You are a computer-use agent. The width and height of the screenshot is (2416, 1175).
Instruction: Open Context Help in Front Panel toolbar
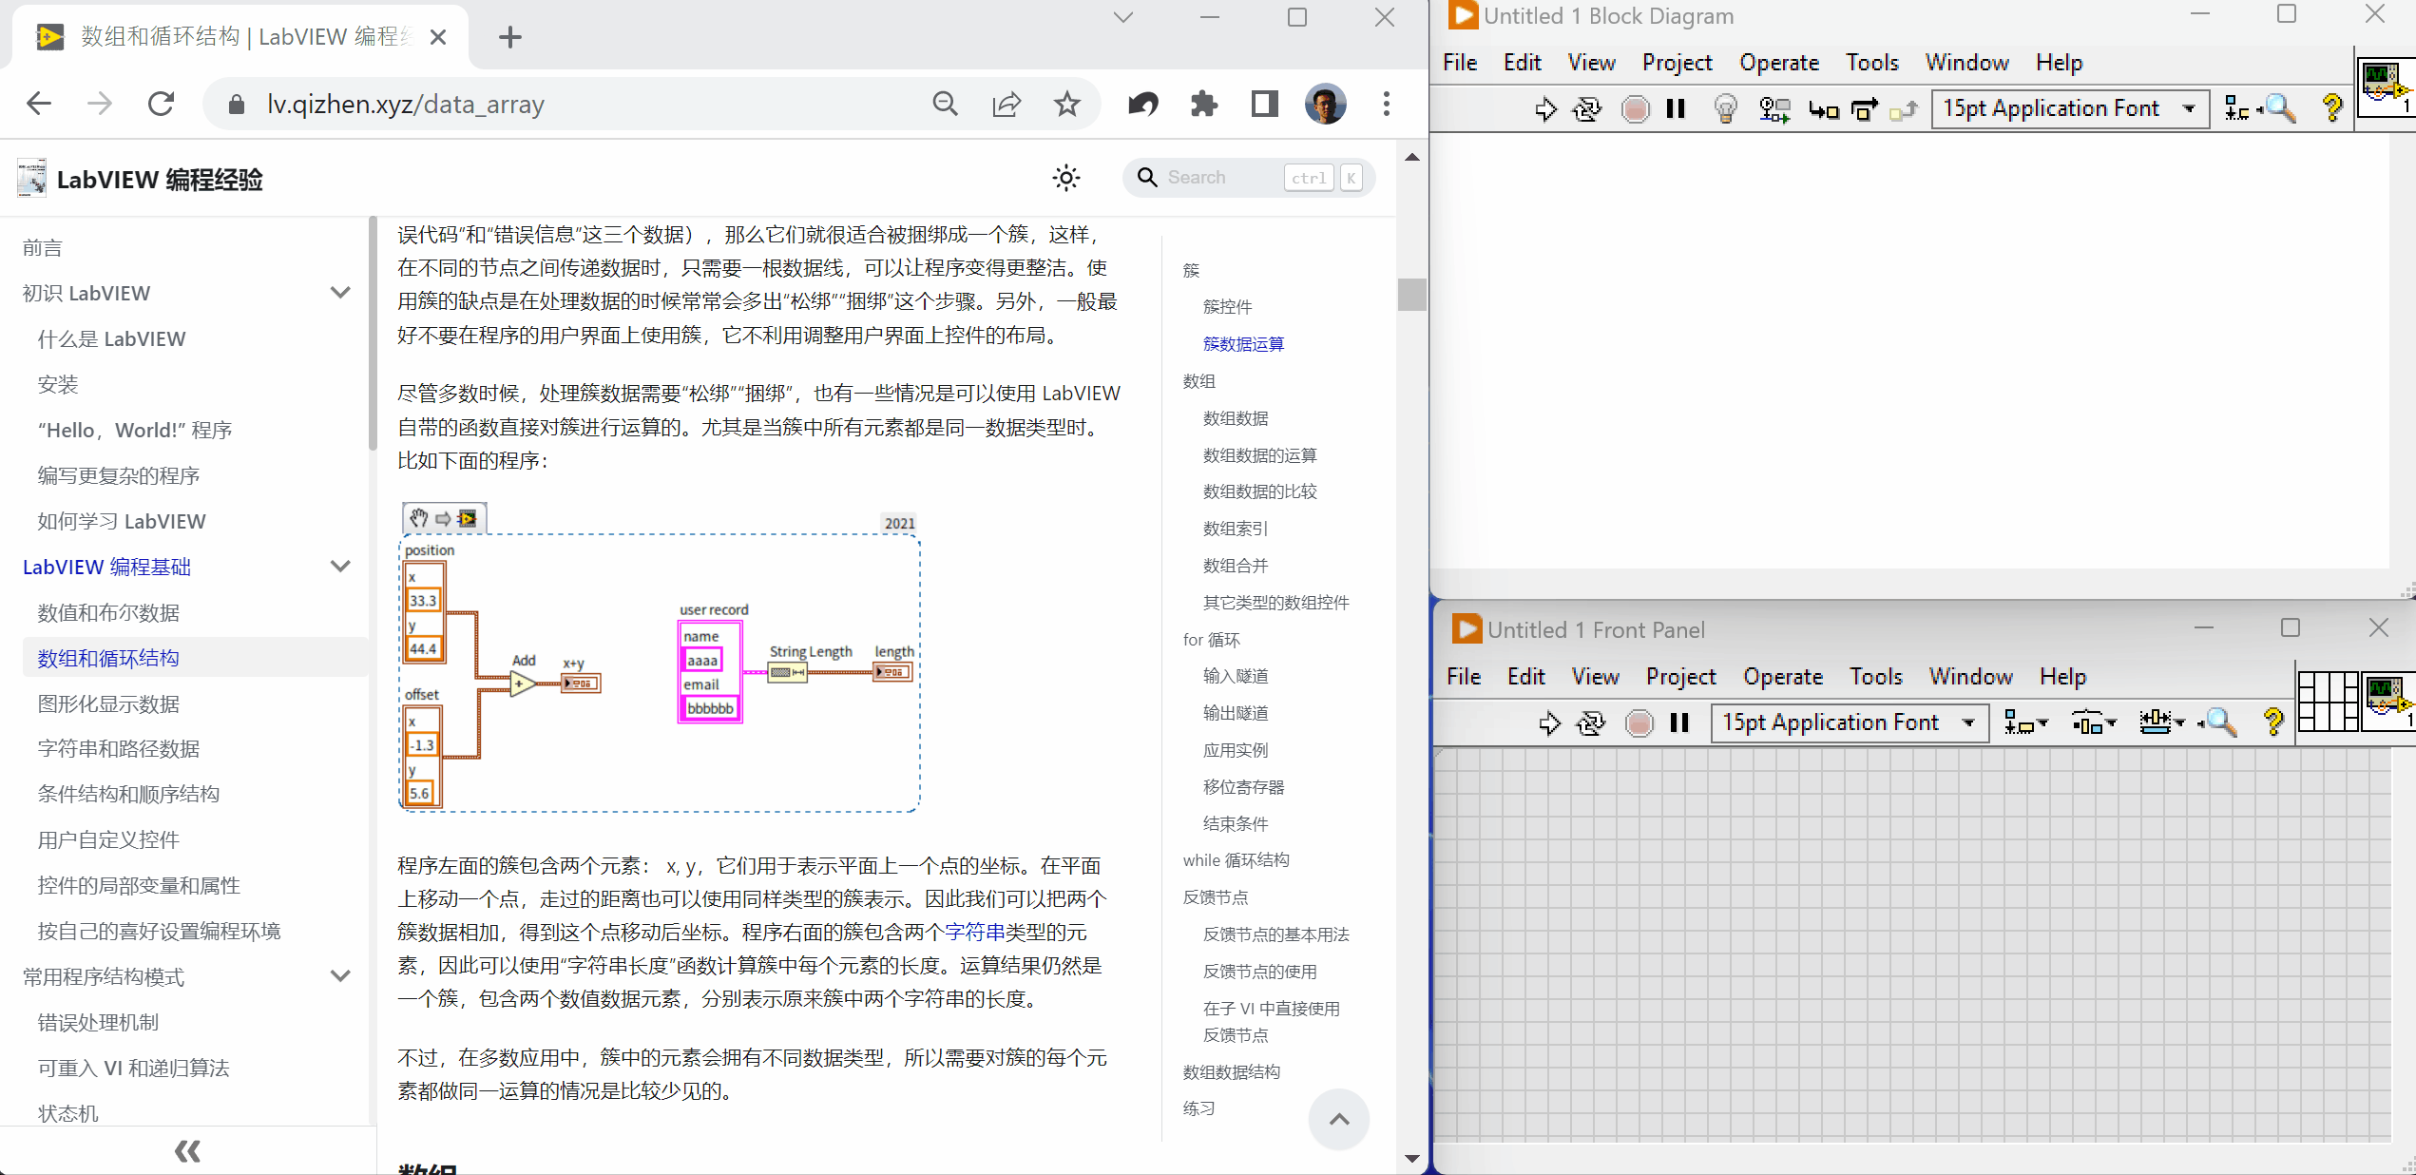pyautogui.click(x=2272, y=723)
